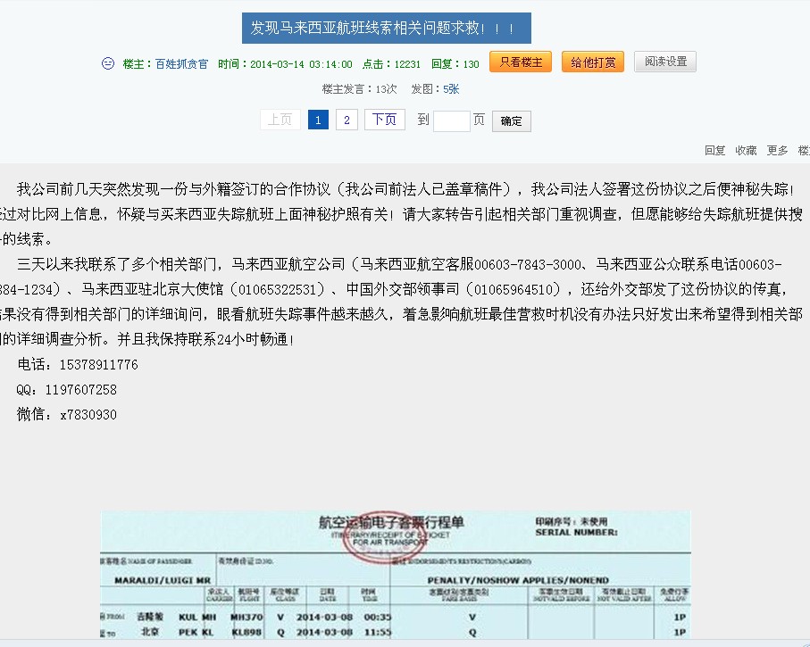Go to previous page 上页

[280, 120]
